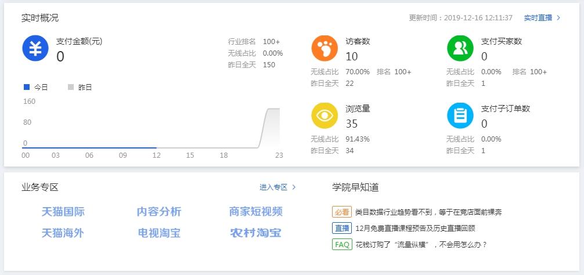Image resolution: width=584 pixels, height=275 pixels.
Task: Toggle the blue 今日 legend series
Action: click(x=36, y=88)
